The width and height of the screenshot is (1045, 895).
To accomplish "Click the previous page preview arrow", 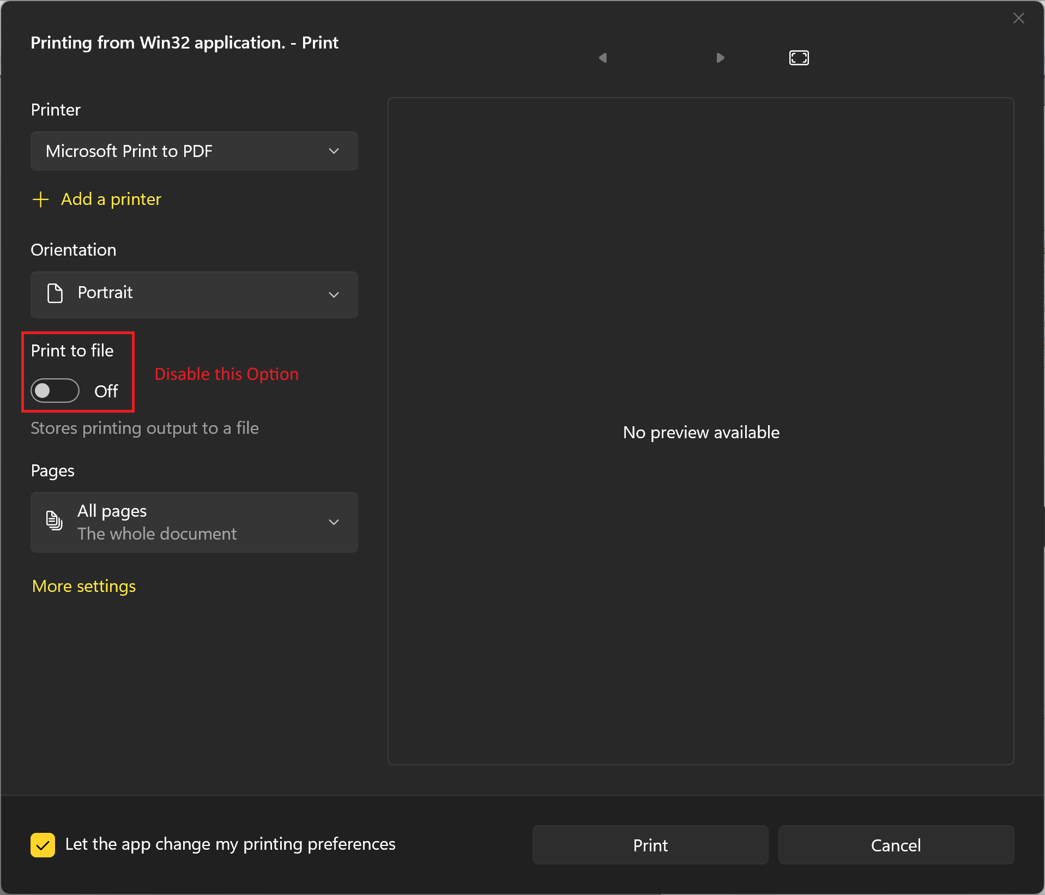I will point(603,57).
